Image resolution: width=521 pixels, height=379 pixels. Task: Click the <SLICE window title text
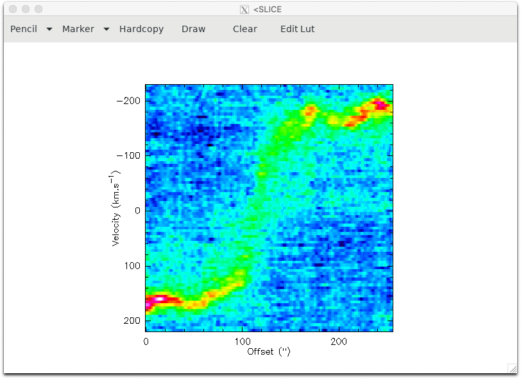267,10
